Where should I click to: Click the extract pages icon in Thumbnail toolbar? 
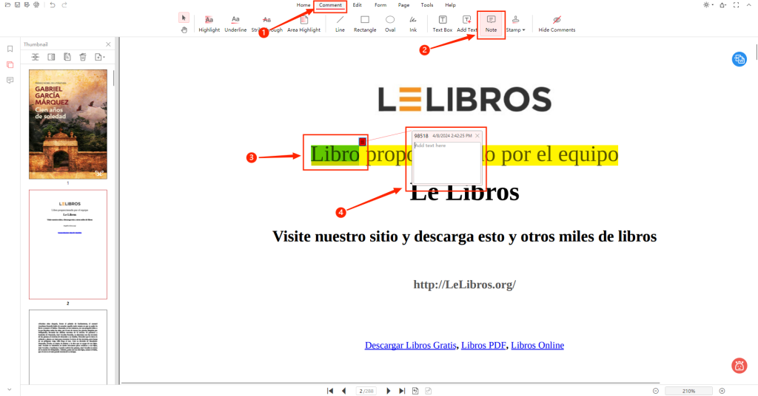tap(67, 57)
